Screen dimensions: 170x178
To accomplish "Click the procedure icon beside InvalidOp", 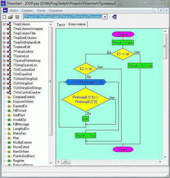I will [x=9, y=120].
